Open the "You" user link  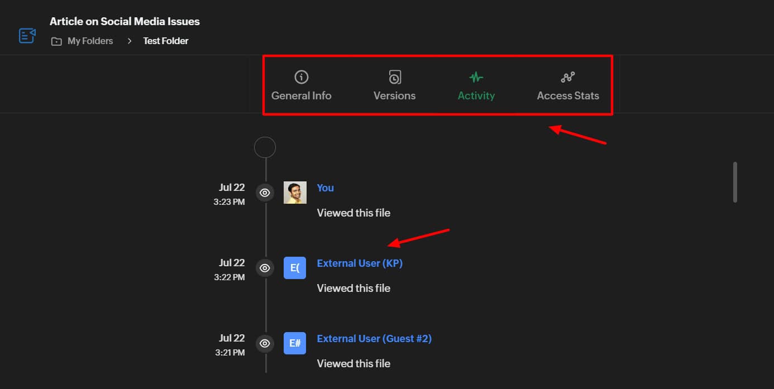[x=325, y=188]
